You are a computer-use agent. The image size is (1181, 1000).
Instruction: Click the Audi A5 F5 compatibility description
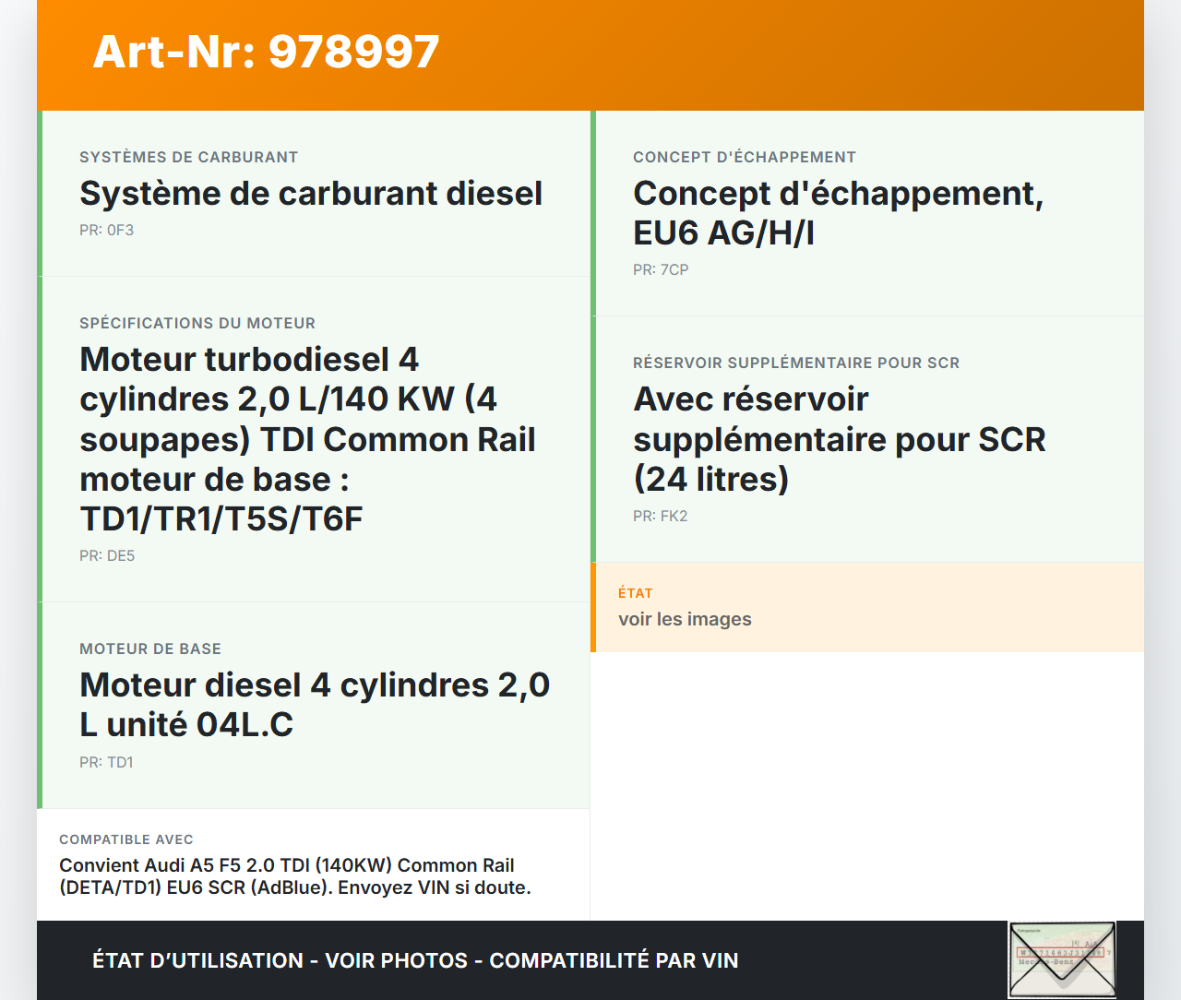point(295,876)
